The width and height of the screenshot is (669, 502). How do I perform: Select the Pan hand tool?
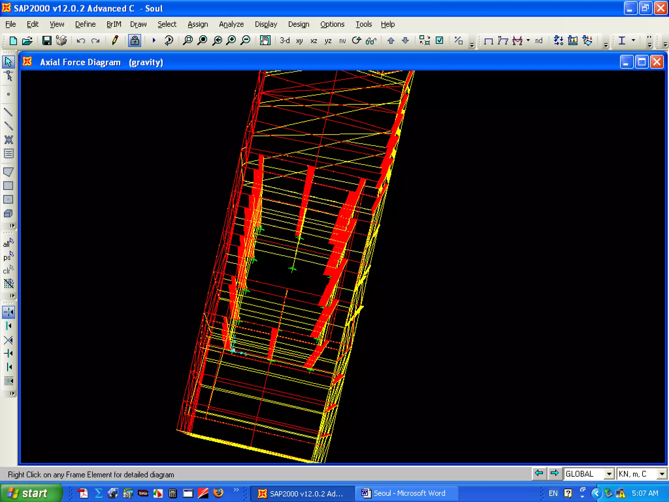coord(265,41)
